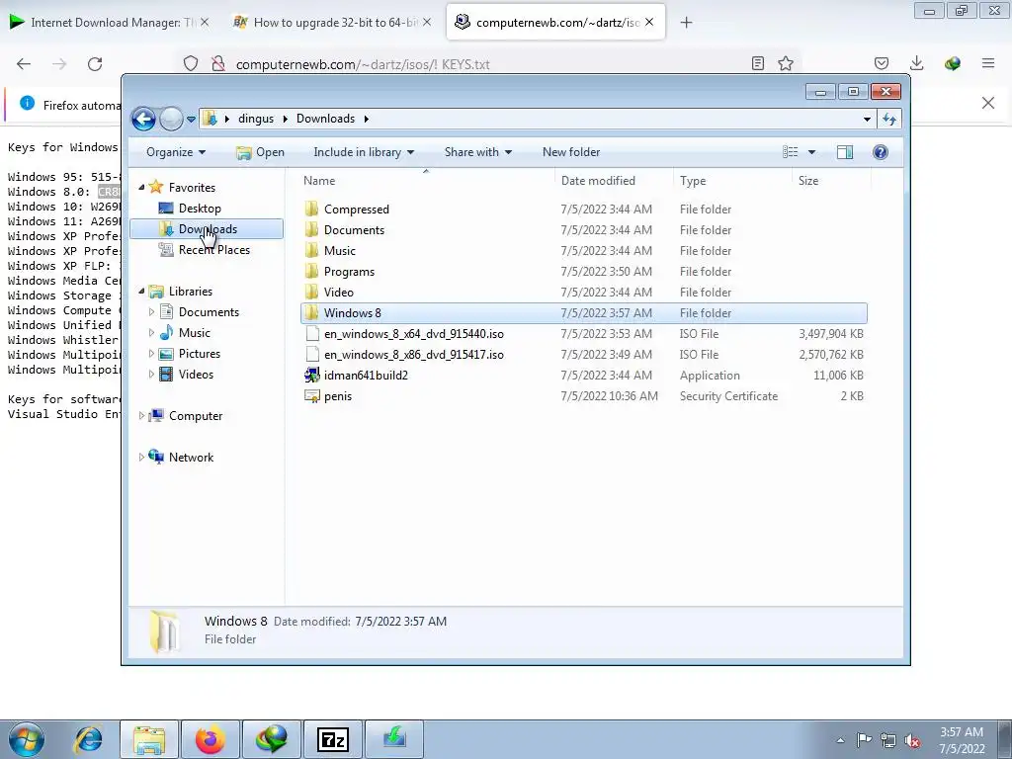Sort by the Name column header
This screenshot has height=759, width=1012.
tap(426, 181)
